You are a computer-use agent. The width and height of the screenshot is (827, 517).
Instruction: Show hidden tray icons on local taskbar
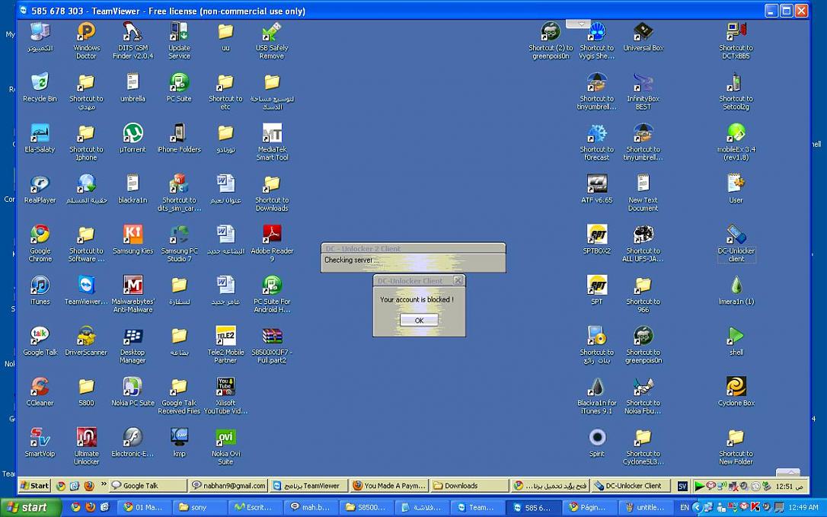[x=696, y=507]
